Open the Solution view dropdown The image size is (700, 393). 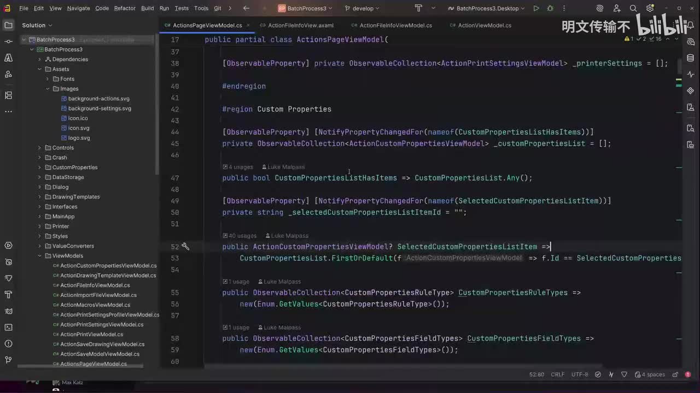tap(37, 25)
